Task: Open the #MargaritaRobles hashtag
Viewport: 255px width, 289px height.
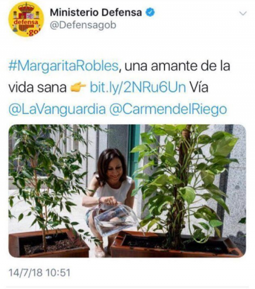Action: [63, 66]
